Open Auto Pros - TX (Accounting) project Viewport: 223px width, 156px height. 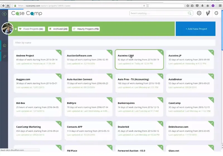pyautogui.click(x=139, y=83)
